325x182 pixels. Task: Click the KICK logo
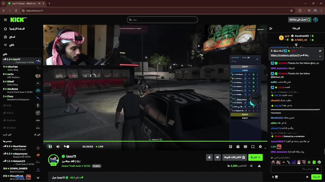(x=19, y=20)
